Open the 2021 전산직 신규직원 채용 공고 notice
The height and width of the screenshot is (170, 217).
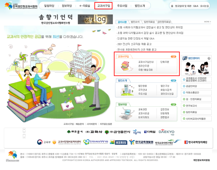click(134, 44)
